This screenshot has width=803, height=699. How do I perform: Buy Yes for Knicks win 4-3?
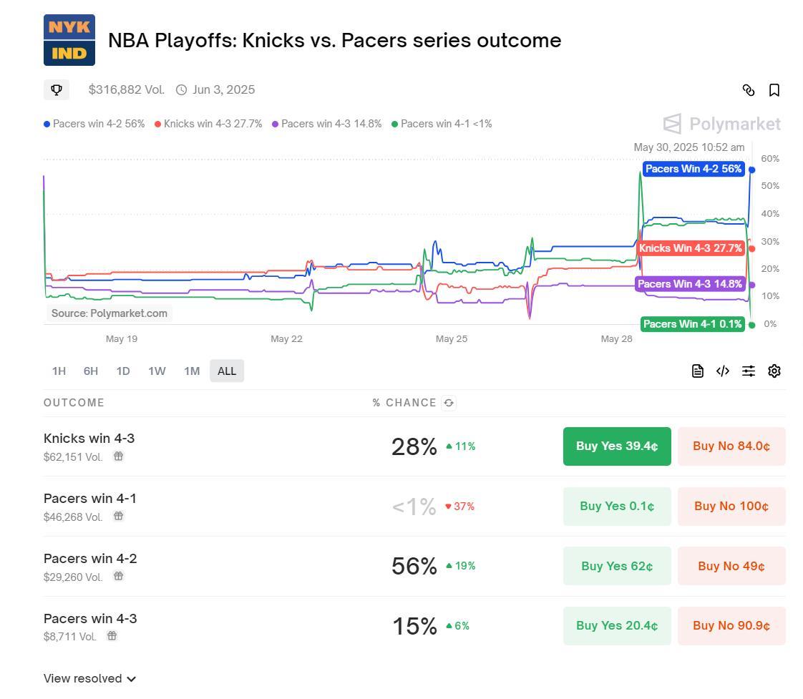point(617,446)
